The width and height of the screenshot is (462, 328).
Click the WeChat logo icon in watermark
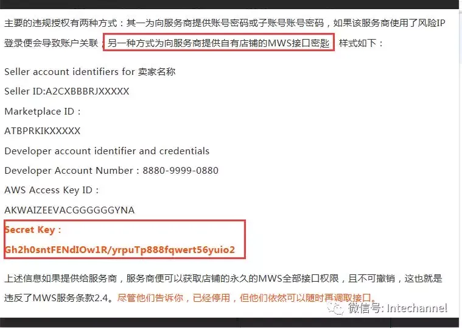pos(335,308)
